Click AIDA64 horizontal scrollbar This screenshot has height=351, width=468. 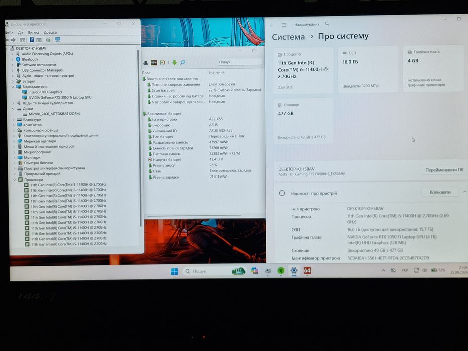coord(194,215)
